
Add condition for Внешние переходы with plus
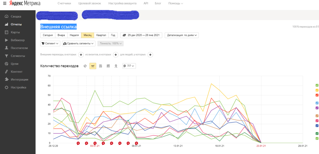coord(81,55)
